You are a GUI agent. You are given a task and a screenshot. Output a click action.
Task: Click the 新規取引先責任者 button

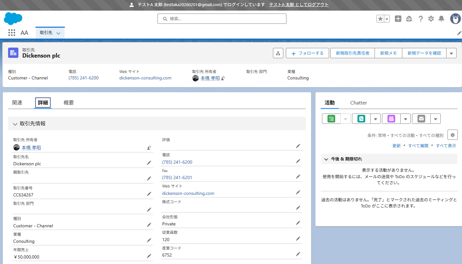click(x=353, y=53)
